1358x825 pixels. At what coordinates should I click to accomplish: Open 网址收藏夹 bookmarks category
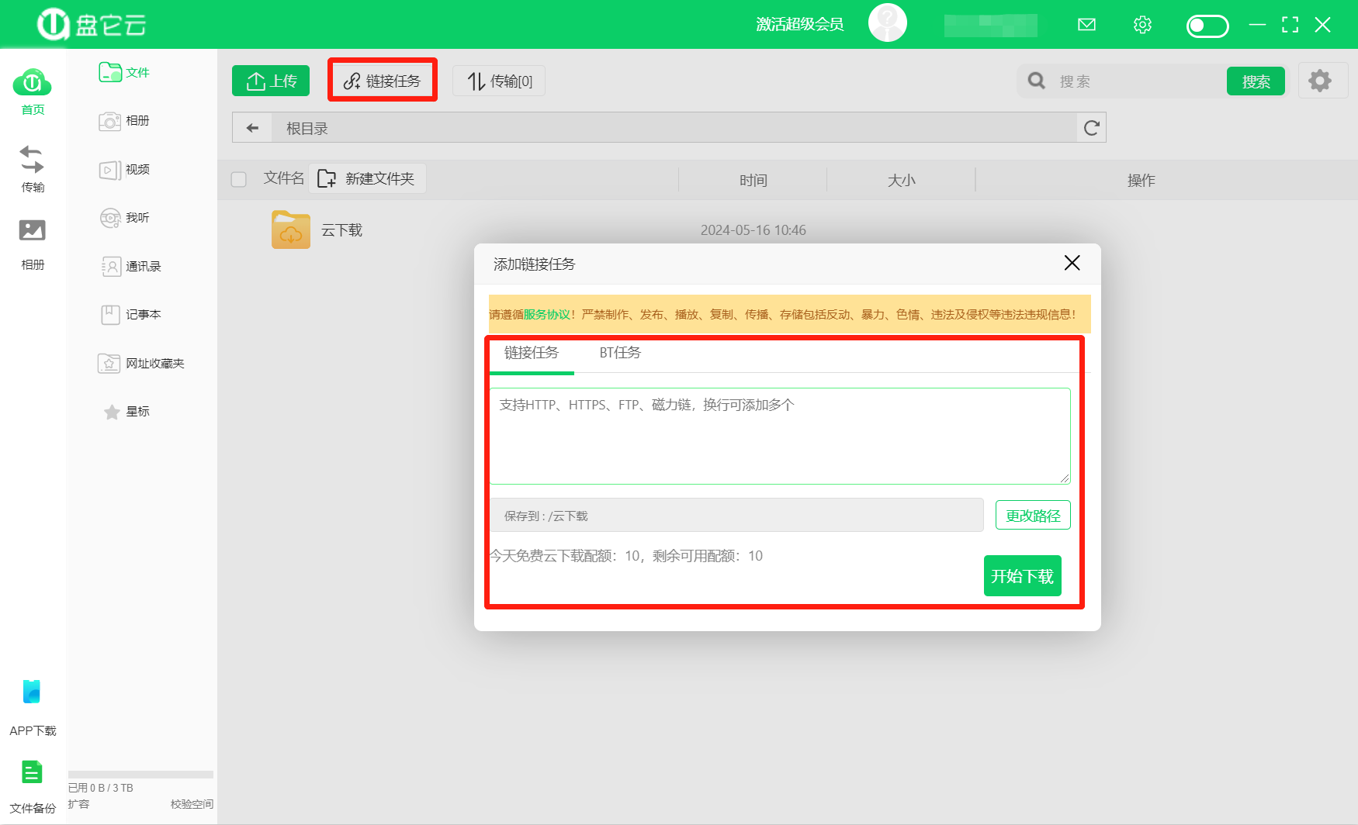[x=141, y=364]
